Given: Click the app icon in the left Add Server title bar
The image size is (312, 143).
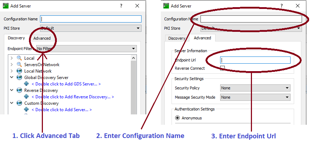Looking at the screenshot, I should click(x=6, y=6).
